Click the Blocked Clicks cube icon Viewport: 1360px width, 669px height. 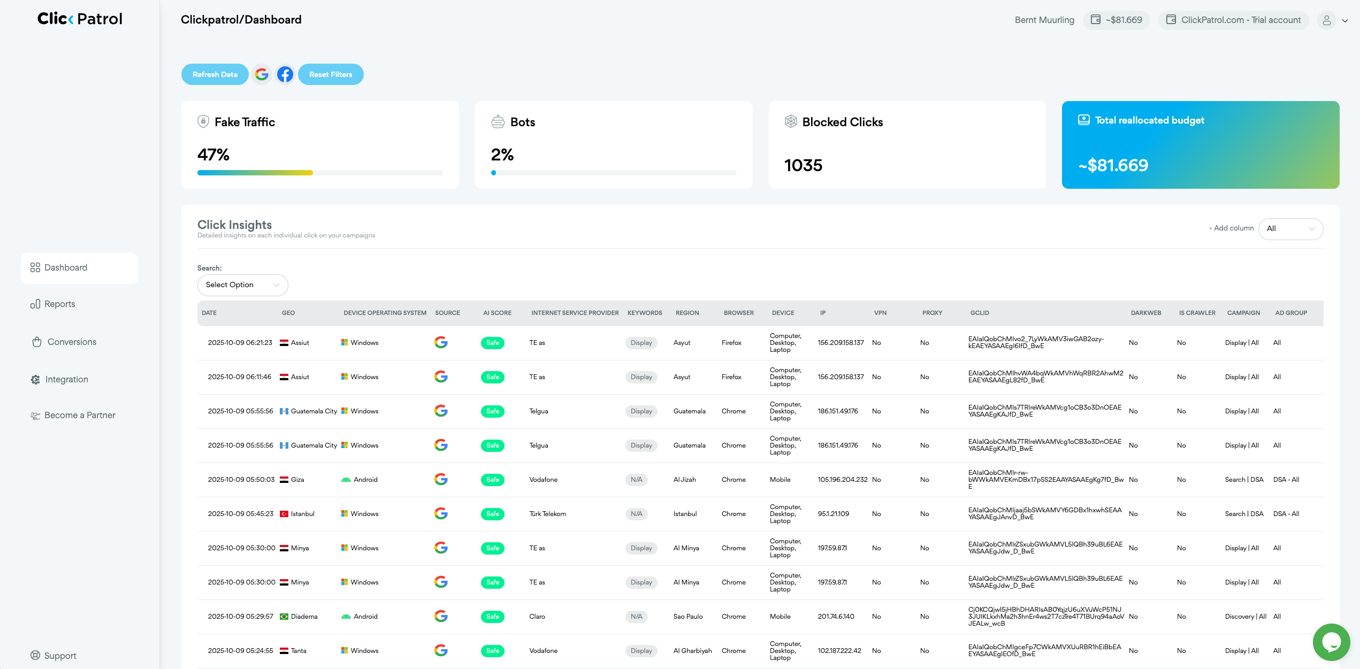790,121
